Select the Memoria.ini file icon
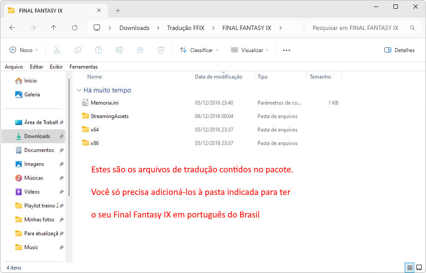This screenshot has width=426, height=273. (x=85, y=103)
